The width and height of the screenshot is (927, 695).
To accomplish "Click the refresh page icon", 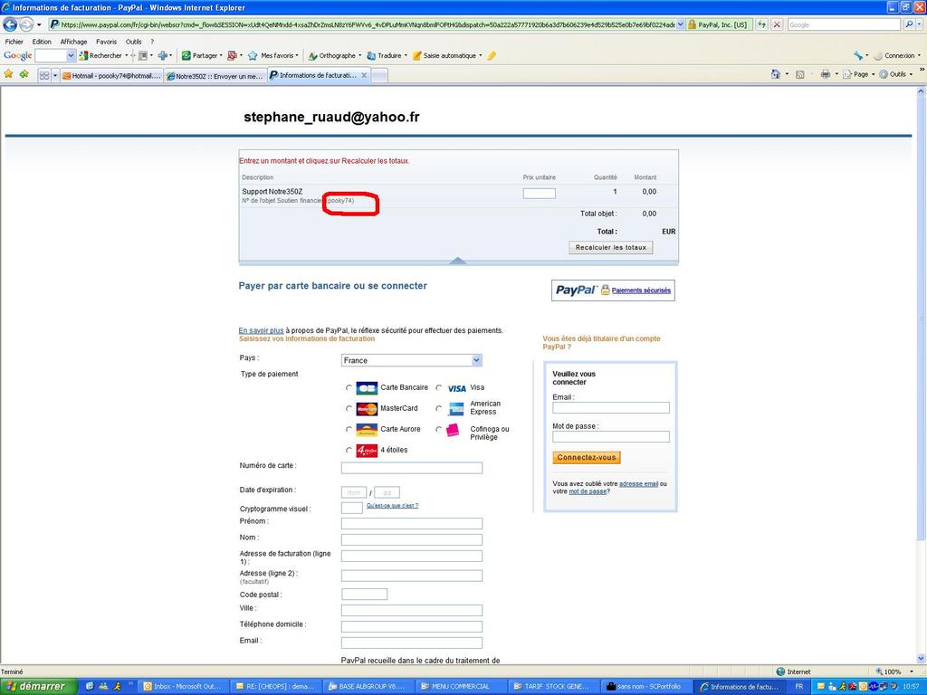I will click(761, 24).
